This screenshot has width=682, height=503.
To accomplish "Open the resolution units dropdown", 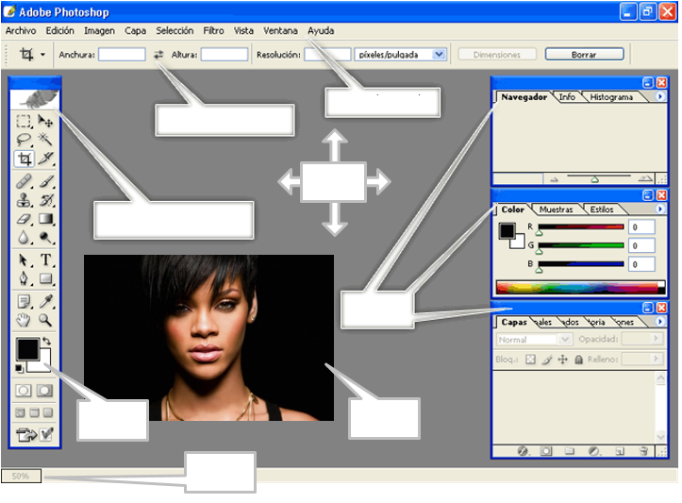I will click(x=439, y=55).
